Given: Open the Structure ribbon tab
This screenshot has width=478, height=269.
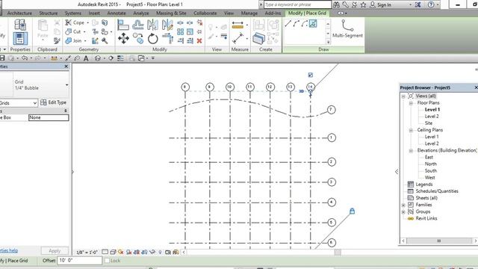Looking at the screenshot, I should pyautogui.click(x=48, y=13).
